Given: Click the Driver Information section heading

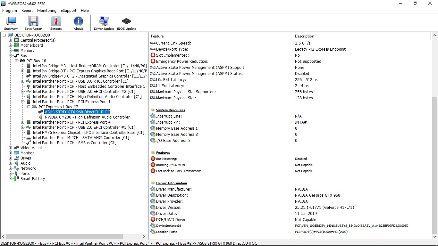Looking at the screenshot, I should (x=172, y=183).
